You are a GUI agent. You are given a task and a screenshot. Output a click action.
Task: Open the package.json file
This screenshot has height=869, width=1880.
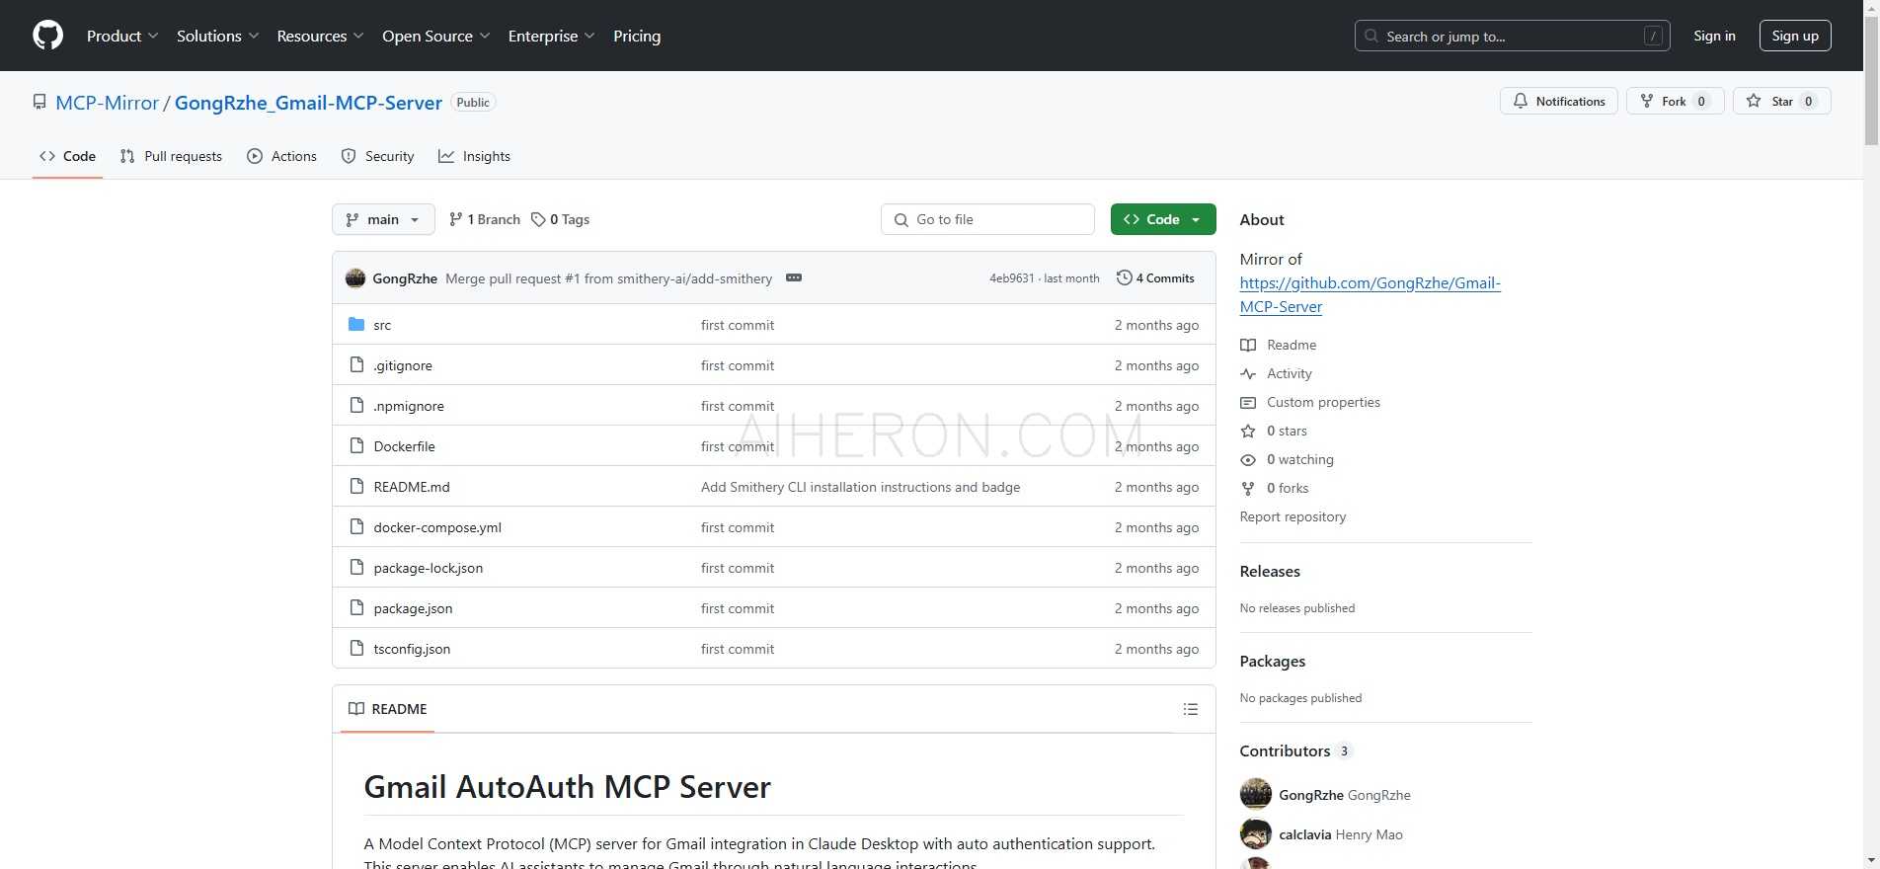coord(413,608)
